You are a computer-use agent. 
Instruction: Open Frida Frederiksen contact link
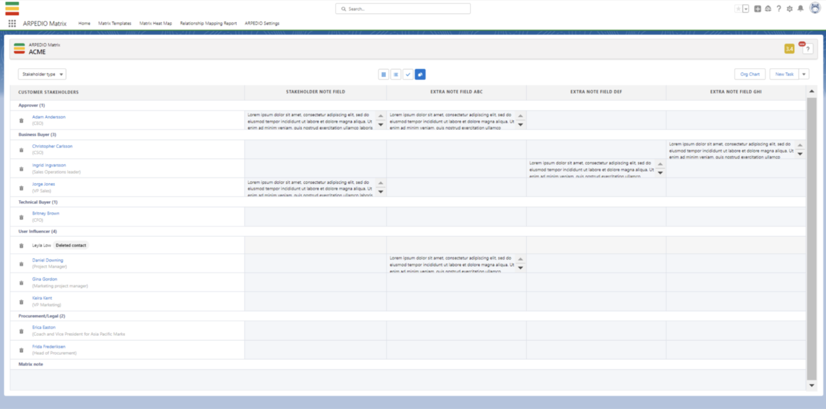pyautogui.click(x=49, y=346)
